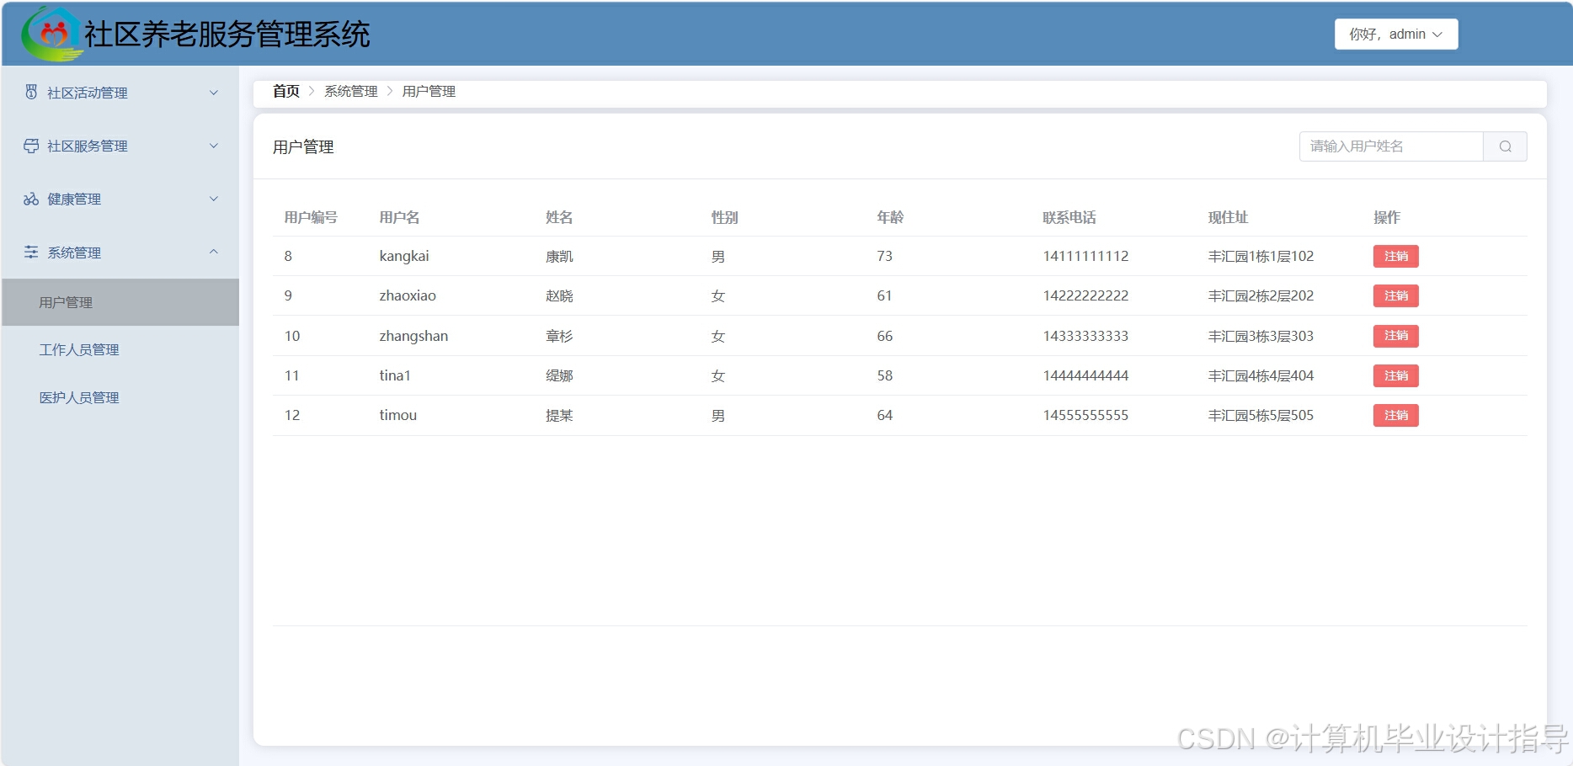Click the name cell 康凯
Image resolution: width=1573 pixels, height=766 pixels.
click(559, 256)
